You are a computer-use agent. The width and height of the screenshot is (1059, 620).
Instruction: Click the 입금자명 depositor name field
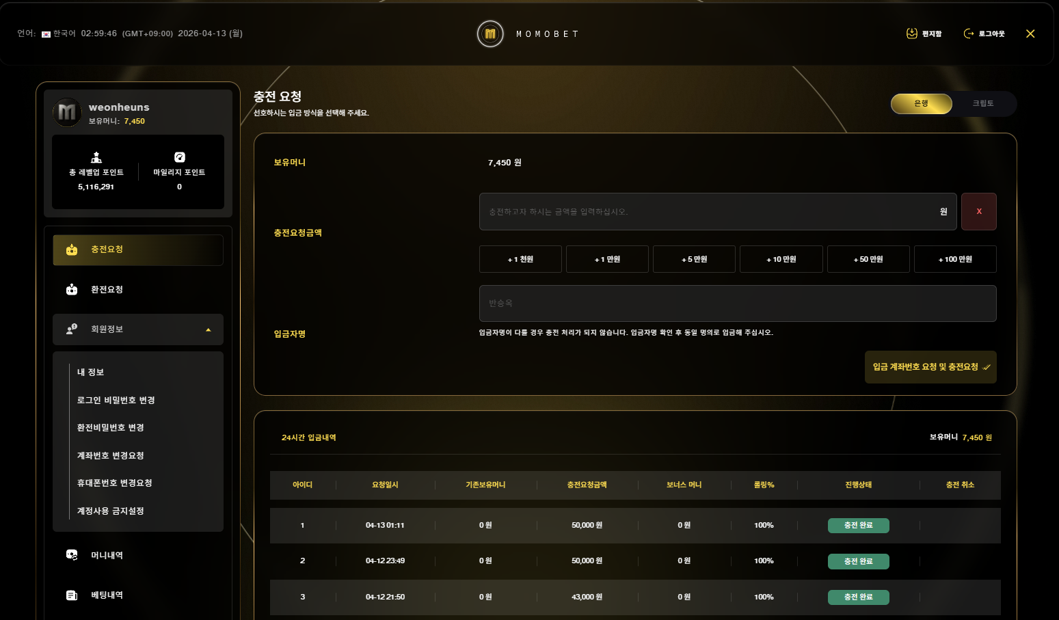(x=737, y=304)
